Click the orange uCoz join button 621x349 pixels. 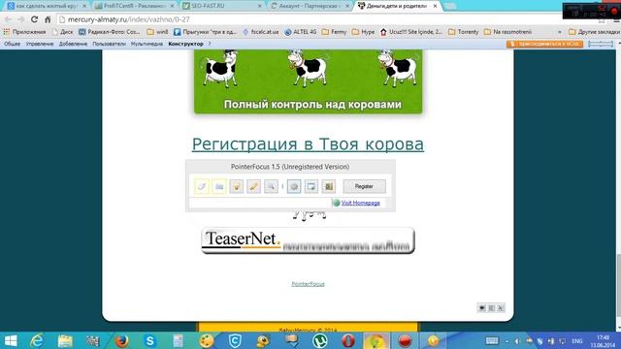pyautogui.click(x=544, y=44)
